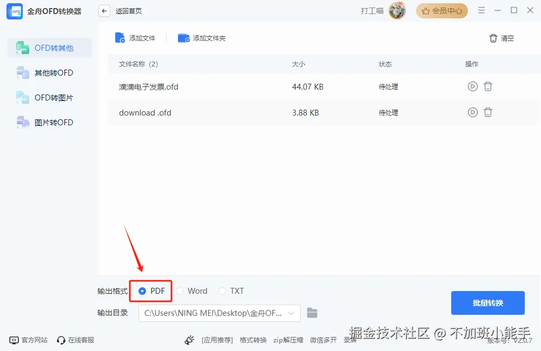Click the 状态 column header
Screen dimensions: 541x351
[x=385, y=64]
